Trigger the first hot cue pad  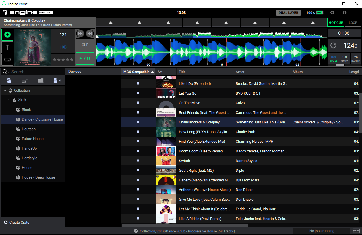[111, 22]
